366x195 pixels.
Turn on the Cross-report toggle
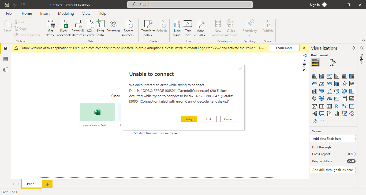[x=351, y=154]
